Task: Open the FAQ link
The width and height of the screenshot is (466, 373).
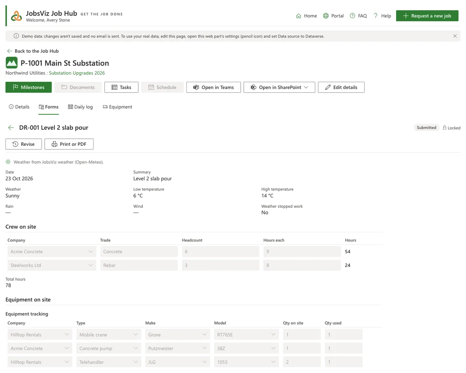Action: [x=358, y=16]
